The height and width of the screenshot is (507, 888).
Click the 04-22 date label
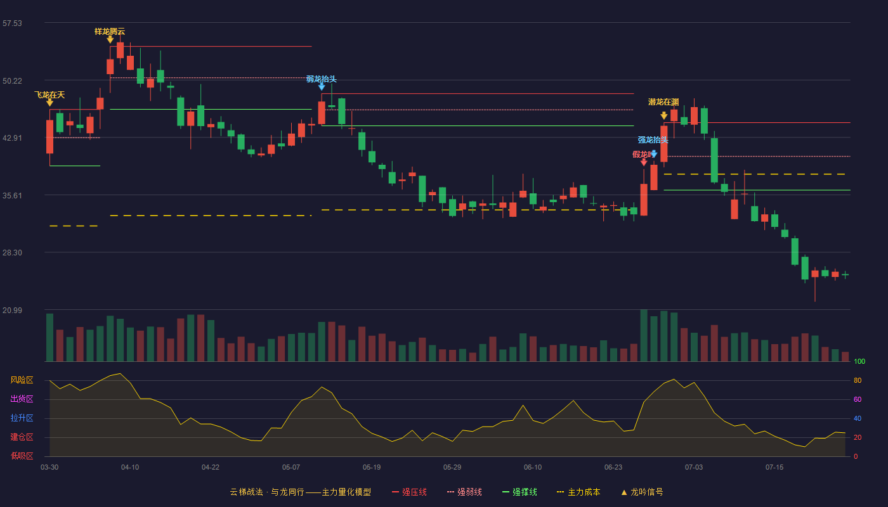[x=211, y=467]
